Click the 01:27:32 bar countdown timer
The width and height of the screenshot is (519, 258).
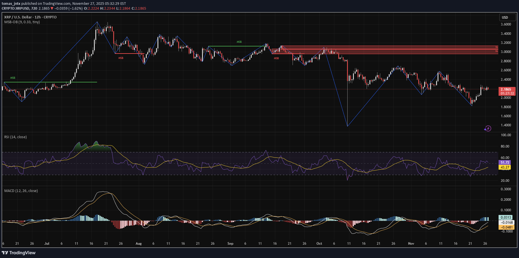point(507,93)
